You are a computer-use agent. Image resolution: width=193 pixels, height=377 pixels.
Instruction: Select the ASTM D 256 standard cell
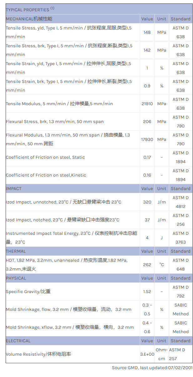click(180, 220)
